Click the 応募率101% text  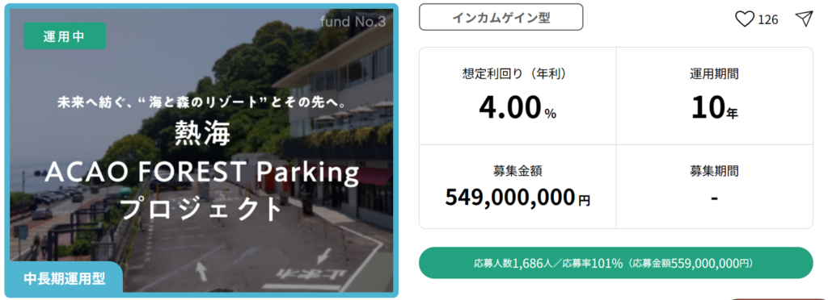pos(593,263)
